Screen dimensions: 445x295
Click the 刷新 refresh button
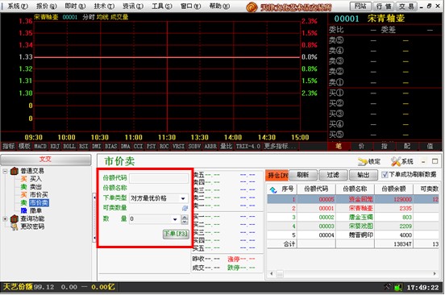click(x=303, y=175)
